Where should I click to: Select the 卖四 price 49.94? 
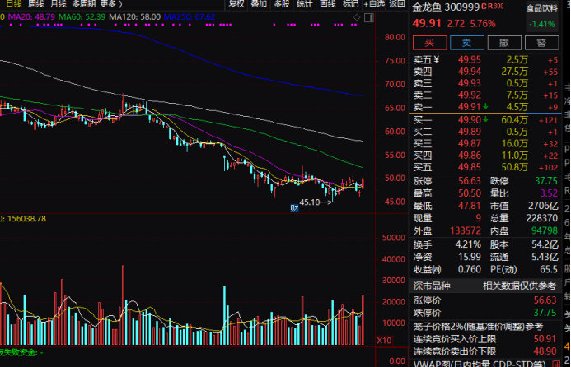pyautogui.click(x=470, y=72)
